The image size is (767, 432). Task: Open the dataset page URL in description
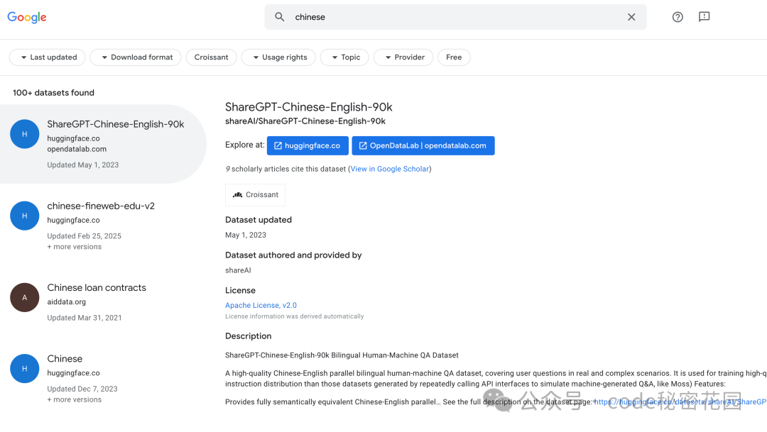(x=680, y=401)
